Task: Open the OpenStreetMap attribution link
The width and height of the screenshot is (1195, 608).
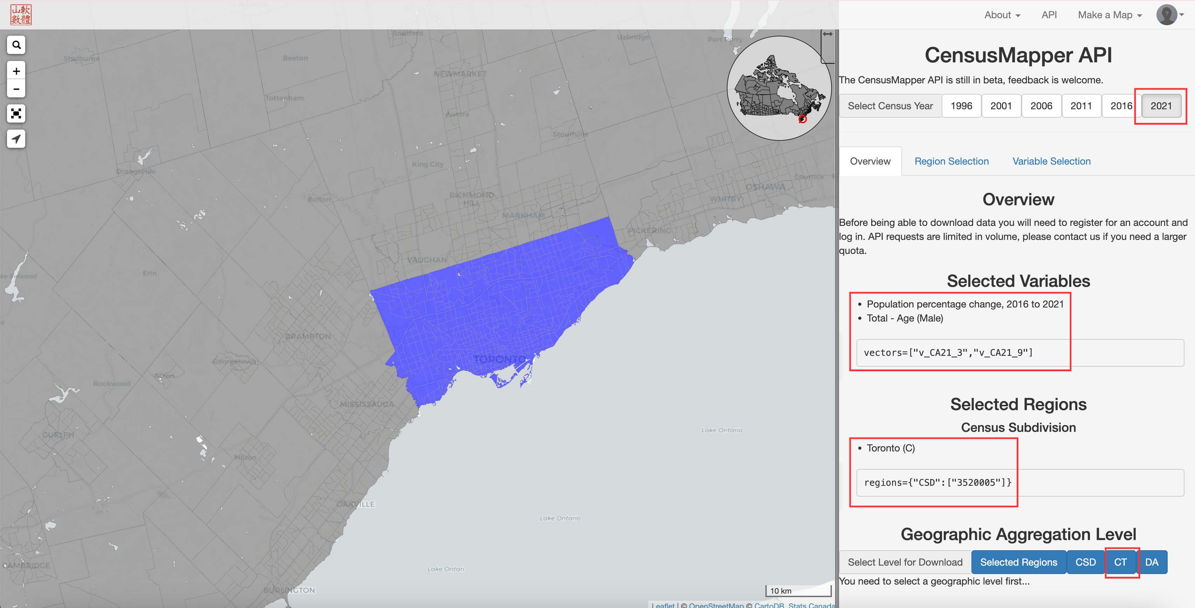Action: click(716, 605)
